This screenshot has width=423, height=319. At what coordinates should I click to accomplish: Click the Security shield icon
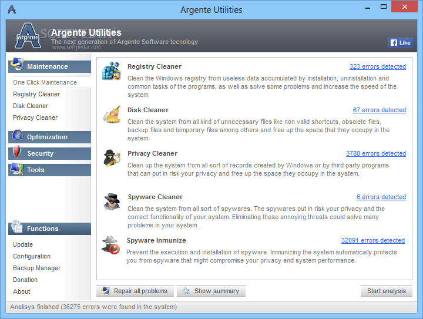pyautogui.click(x=17, y=152)
